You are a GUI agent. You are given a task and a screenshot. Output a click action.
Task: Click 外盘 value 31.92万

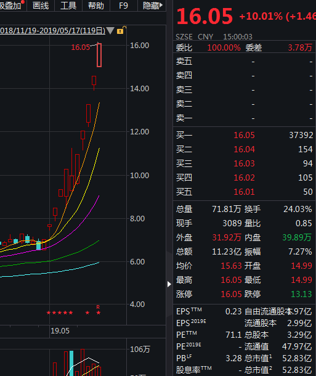click(x=227, y=238)
